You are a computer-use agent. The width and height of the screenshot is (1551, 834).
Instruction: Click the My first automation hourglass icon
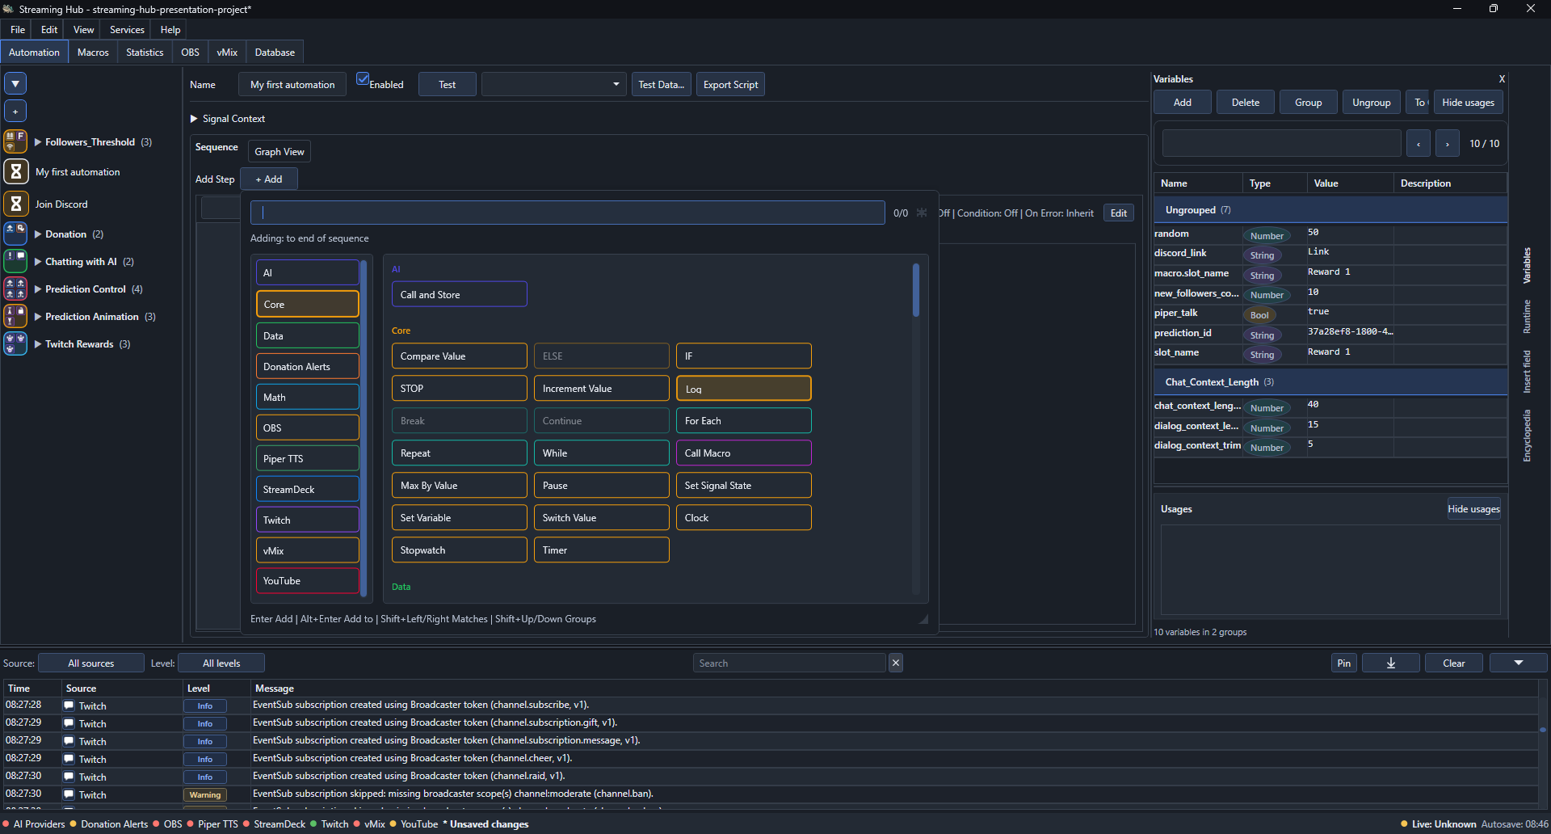point(15,171)
